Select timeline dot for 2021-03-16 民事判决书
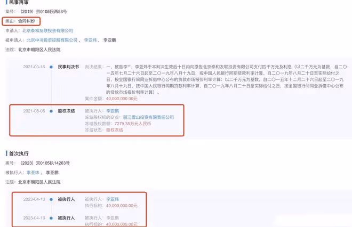Viewport: 352px width, 227px height. 51,67
